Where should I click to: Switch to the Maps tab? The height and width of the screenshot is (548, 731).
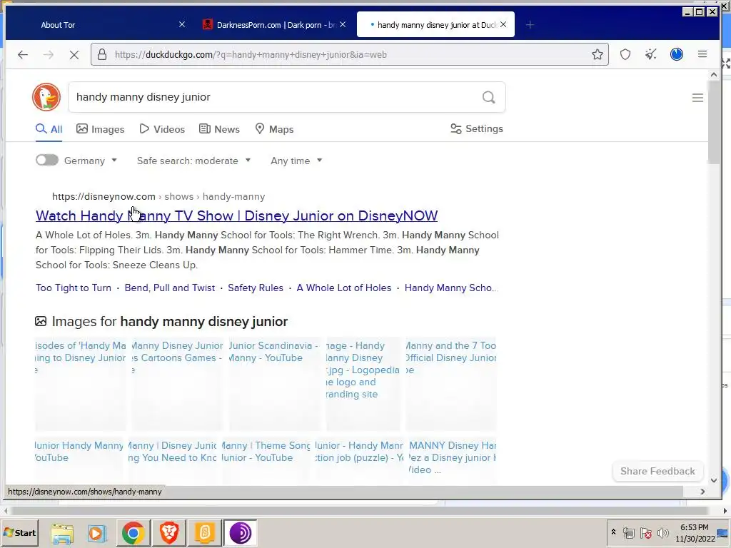pos(274,129)
